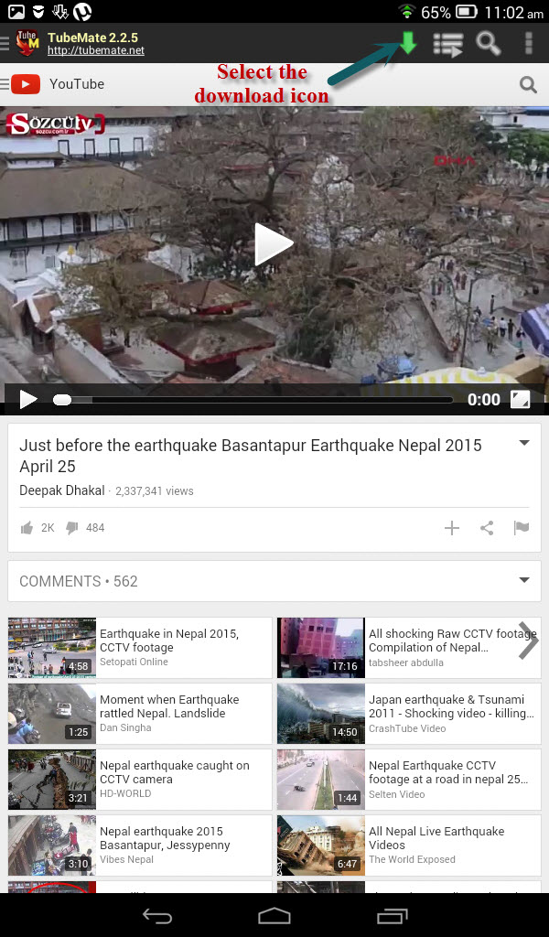Tap the YouTube search icon

(528, 84)
